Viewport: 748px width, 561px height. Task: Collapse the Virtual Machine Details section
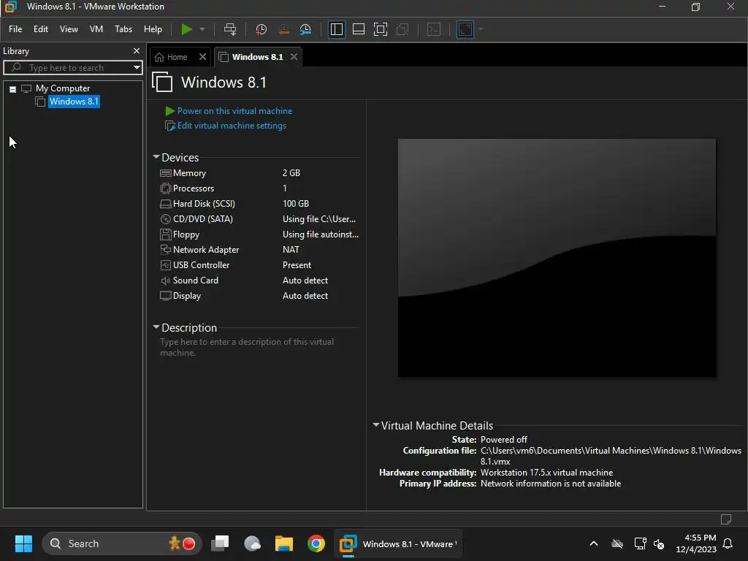coord(376,425)
